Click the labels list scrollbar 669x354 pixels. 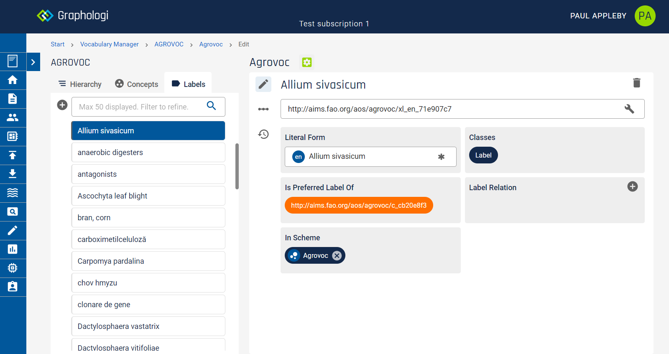pyautogui.click(x=237, y=166)
